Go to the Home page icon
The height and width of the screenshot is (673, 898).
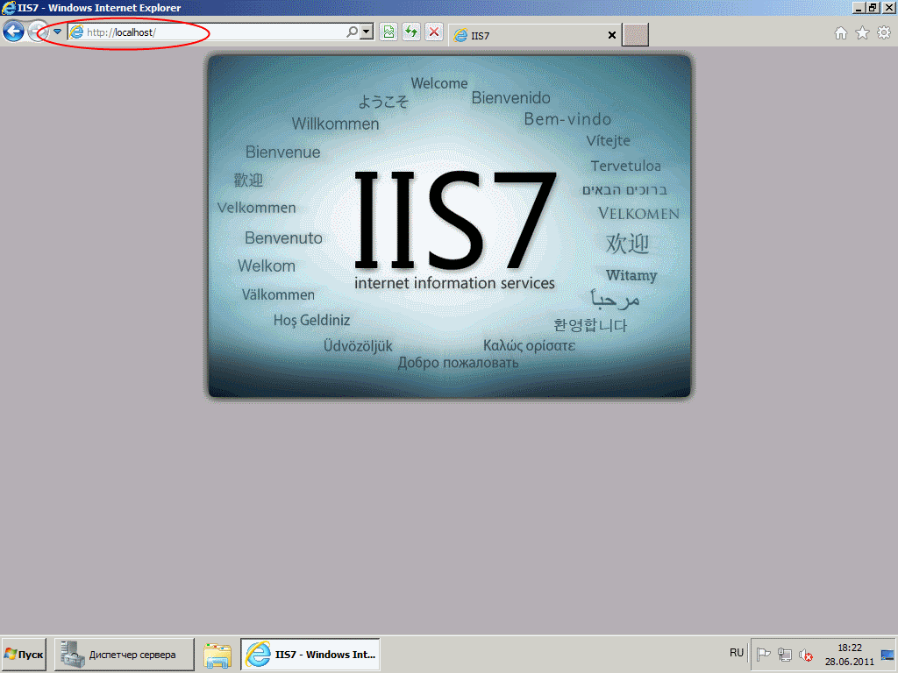(x=841, y=33)
